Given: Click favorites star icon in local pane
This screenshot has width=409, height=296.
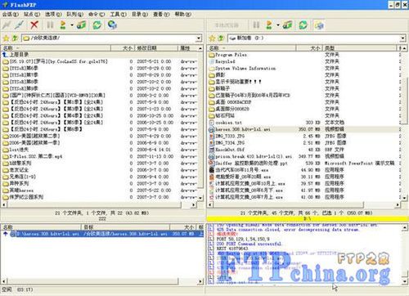Looking at the screenshot, I should coord(212,38).
